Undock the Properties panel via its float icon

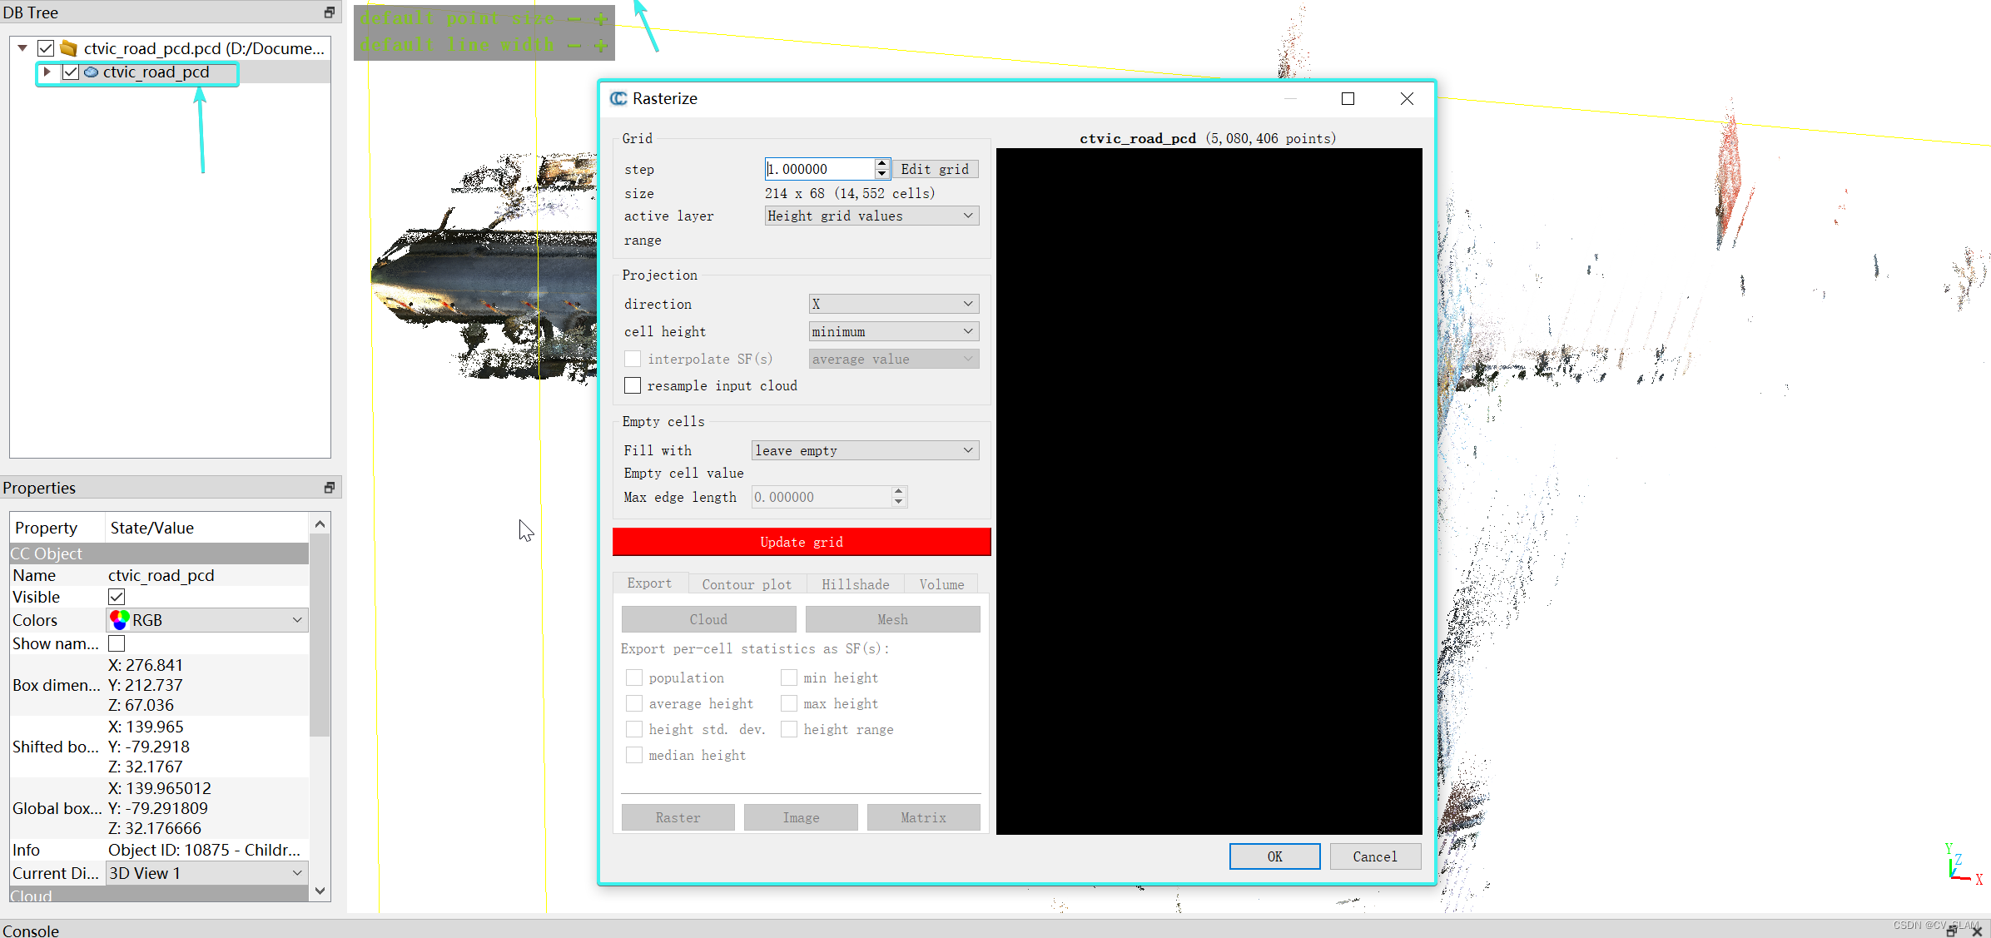[329, 487]
